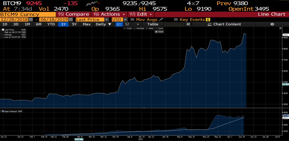Image resolution: width=289 pixels, height=141 pixels.
Task: Open the end date calendar picker
Action: pos(71,20)
